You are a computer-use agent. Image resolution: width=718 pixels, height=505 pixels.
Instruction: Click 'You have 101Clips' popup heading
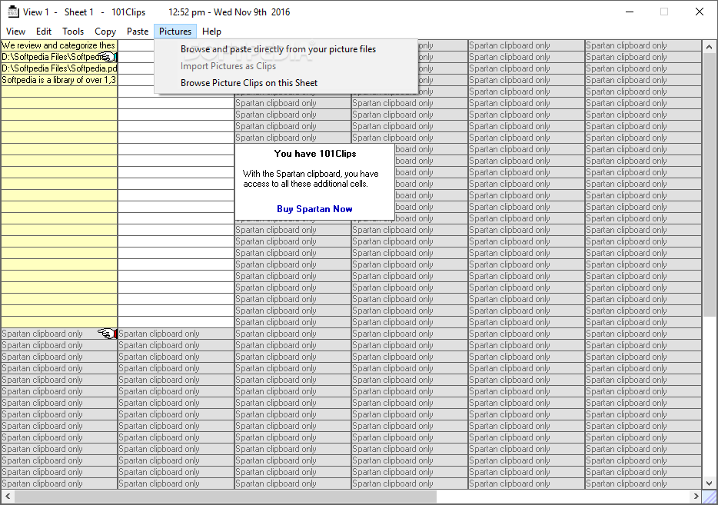tap(315, 154)
